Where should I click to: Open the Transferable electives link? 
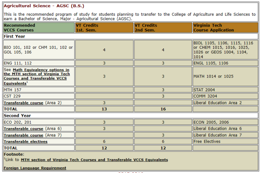(26, 142)
